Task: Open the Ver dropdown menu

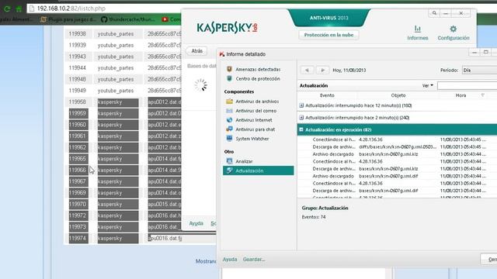Action: click(x=428, y=85)
